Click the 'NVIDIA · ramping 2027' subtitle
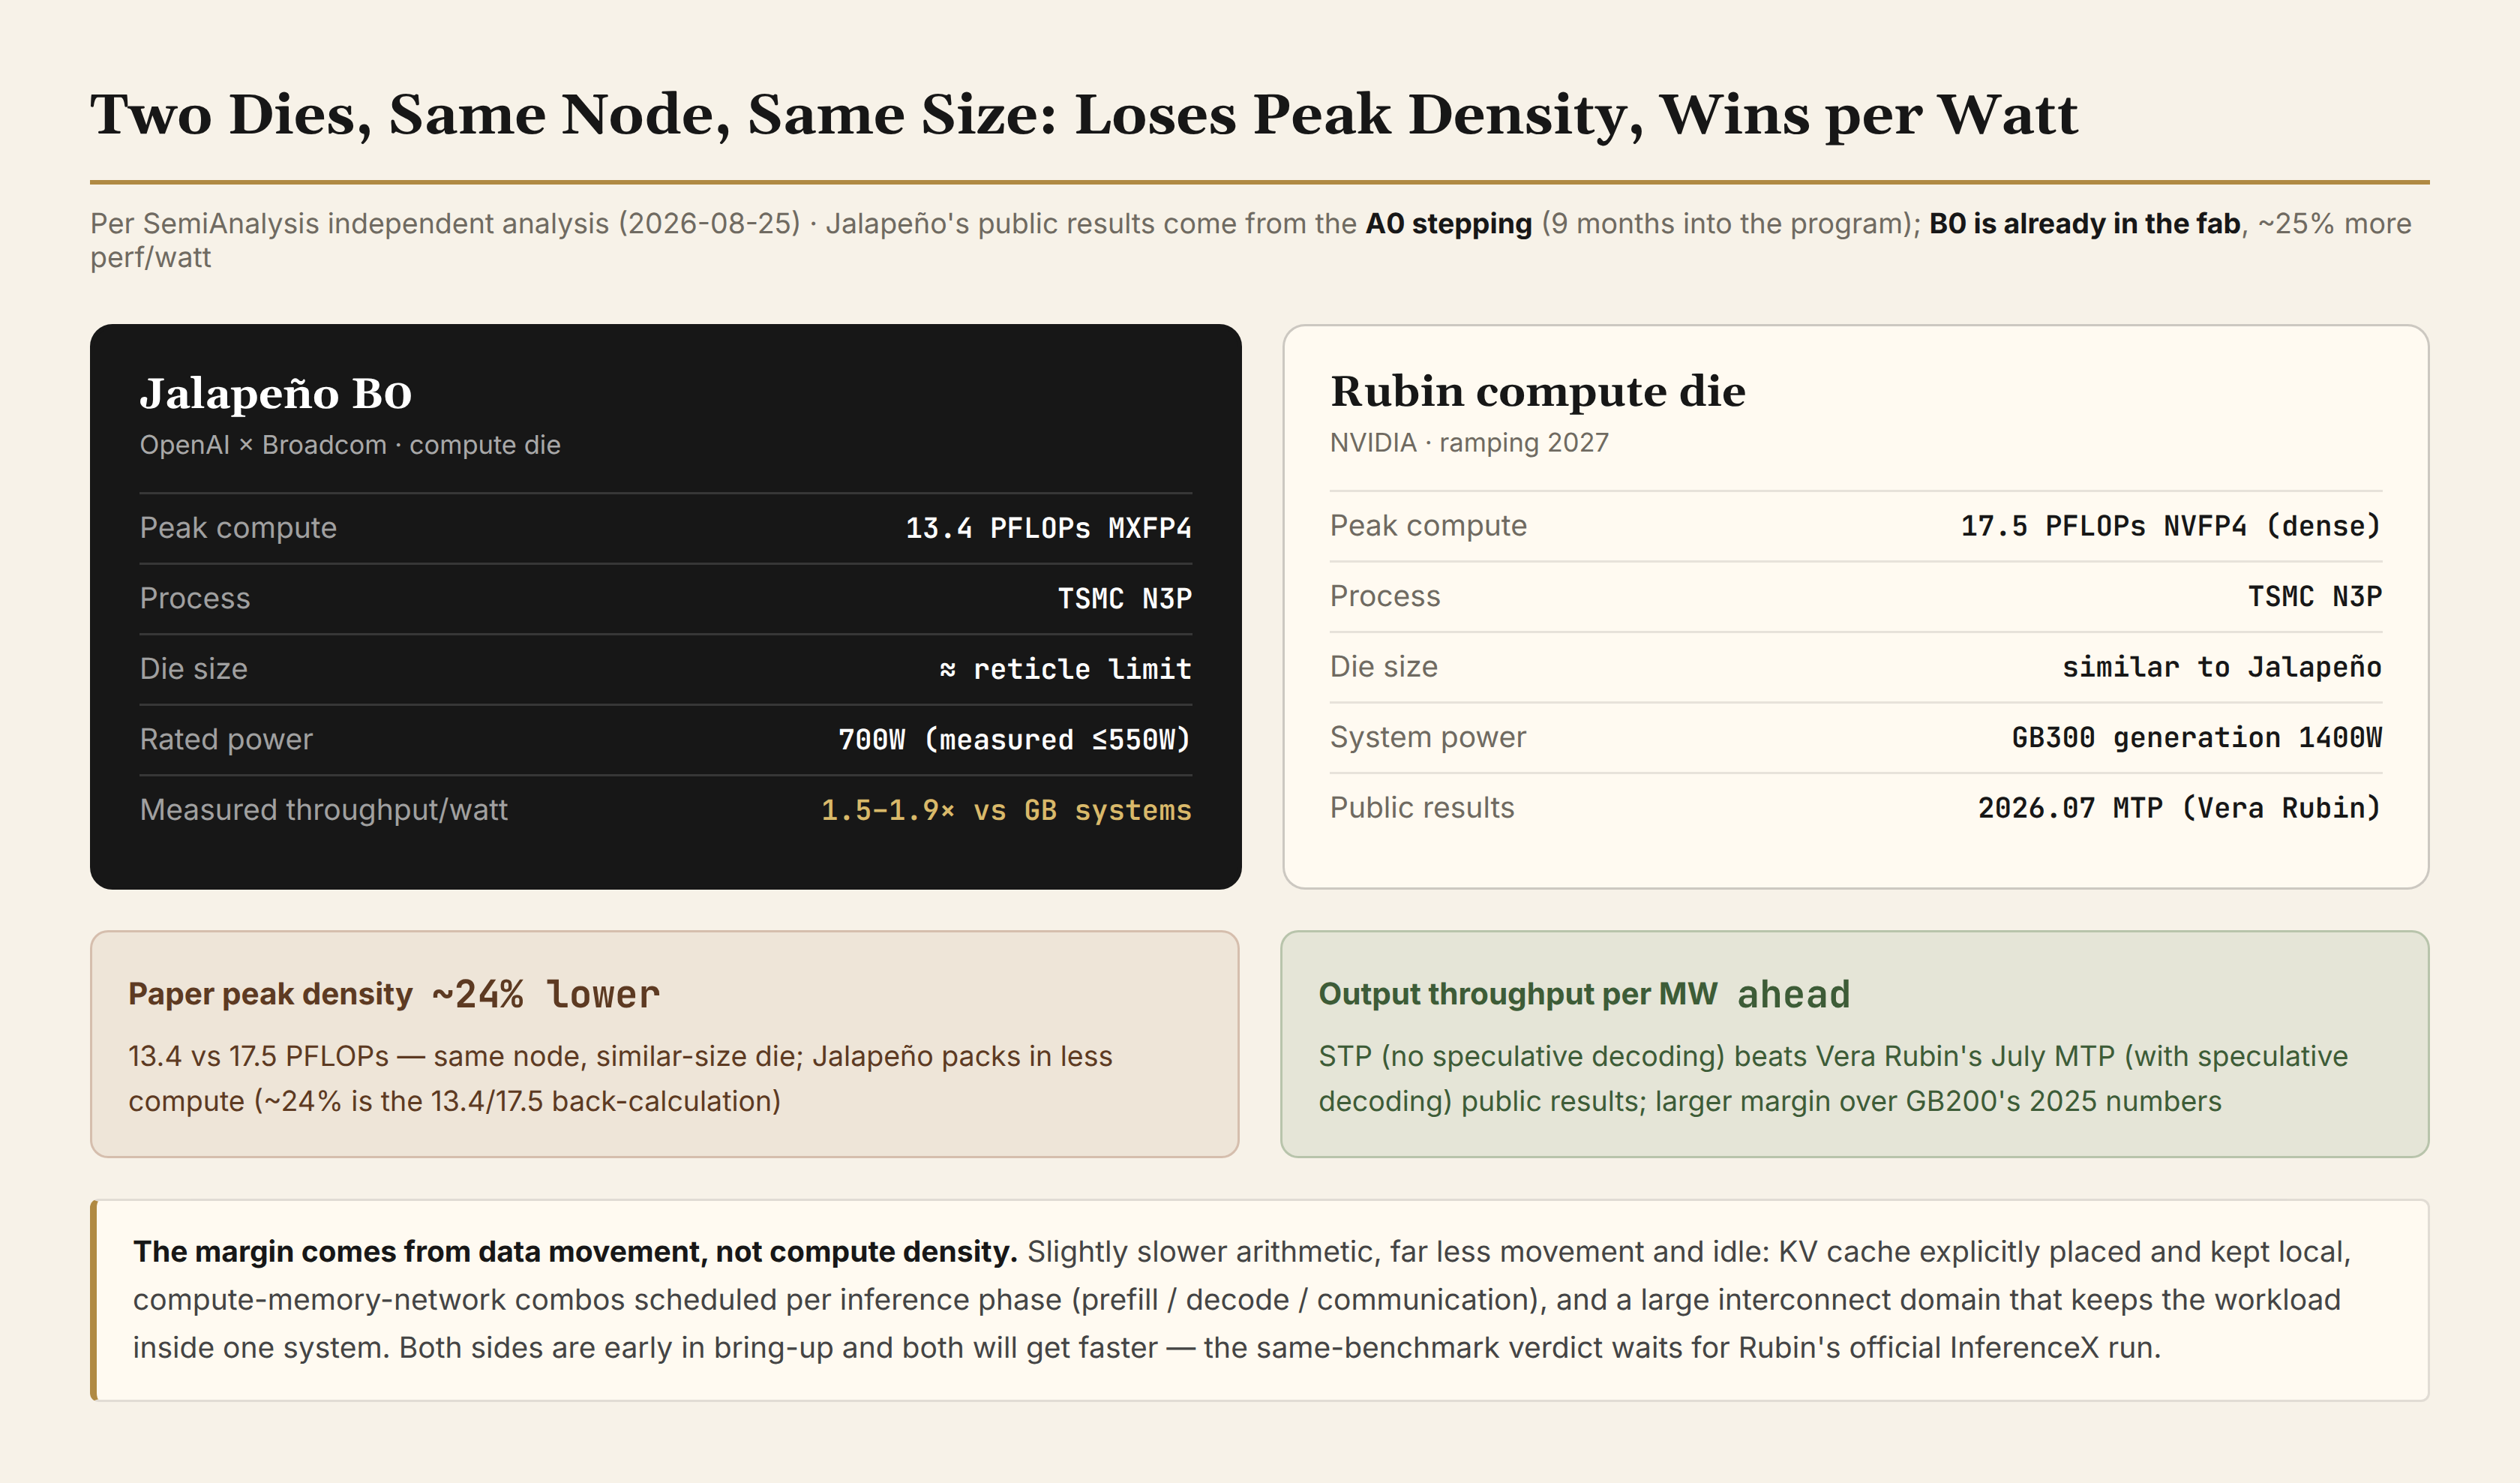Image resolution: width=2520 pixels, height=1483 pixels. (x=1469, y=443)
